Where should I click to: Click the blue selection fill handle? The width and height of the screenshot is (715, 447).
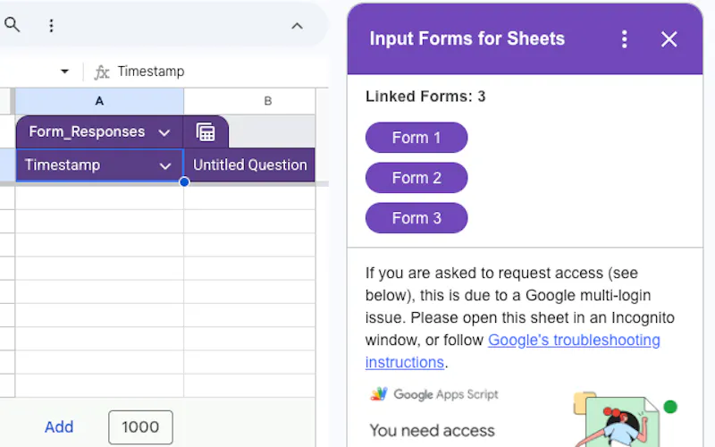pos(184,182)
